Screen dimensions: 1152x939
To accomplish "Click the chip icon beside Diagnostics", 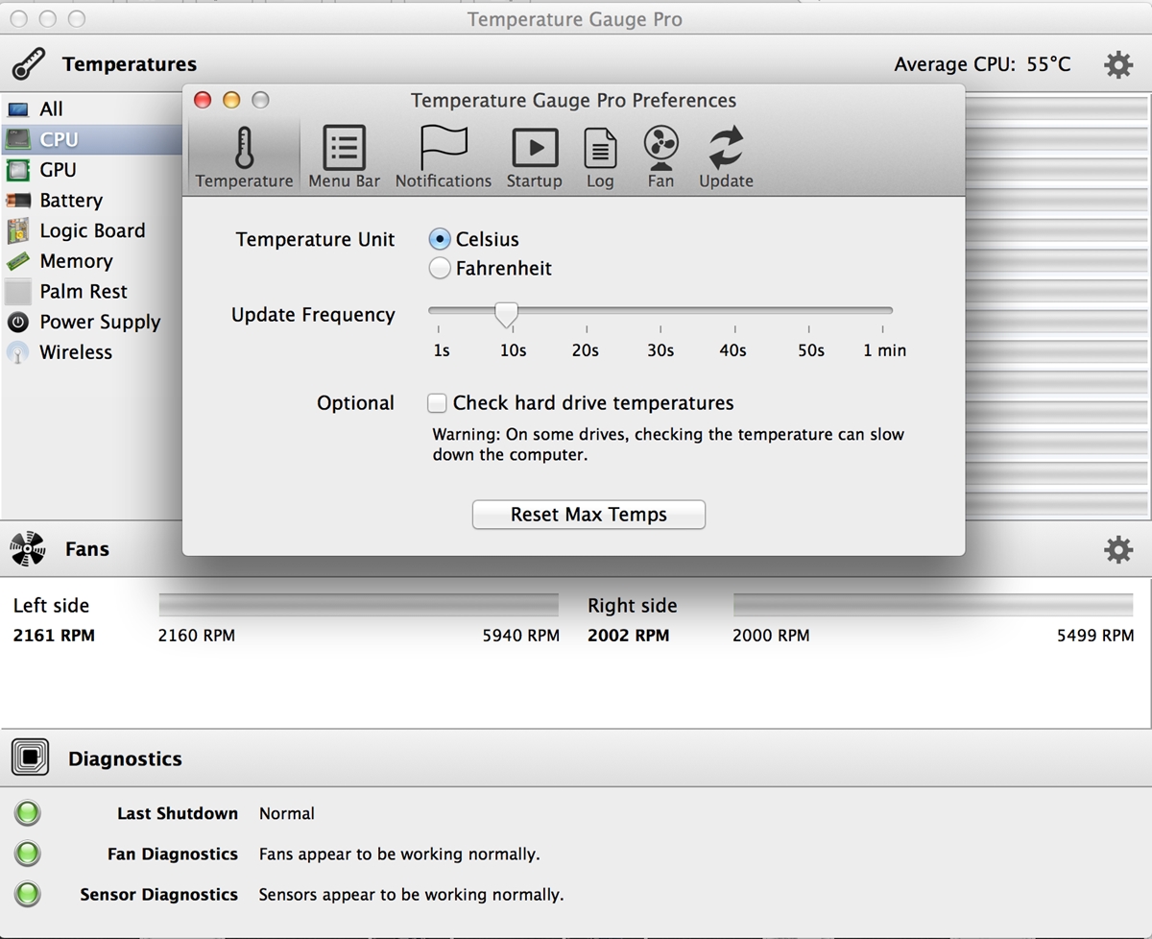I will point(30,758).
